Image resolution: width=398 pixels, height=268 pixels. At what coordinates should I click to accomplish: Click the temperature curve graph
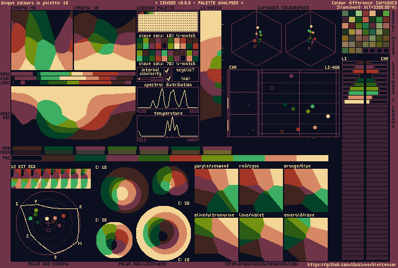tap(168, 126)
